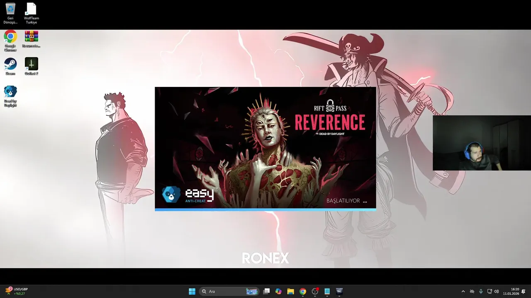
Task: Select the WolfTeam Turkiye desktop shortcut
Action: click(31, 13)
